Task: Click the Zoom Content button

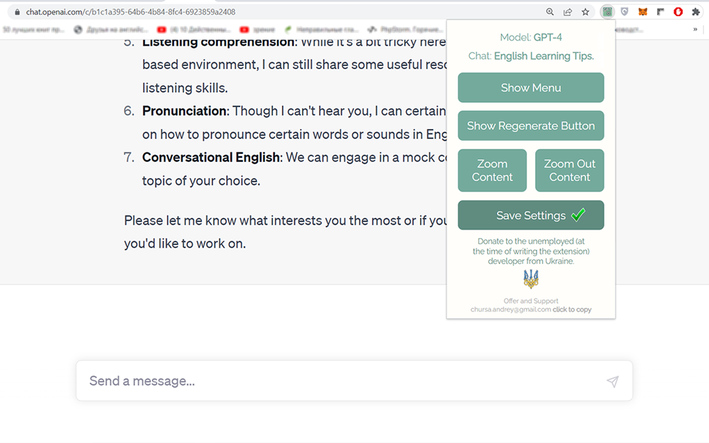Action: (x=492, y=171)
